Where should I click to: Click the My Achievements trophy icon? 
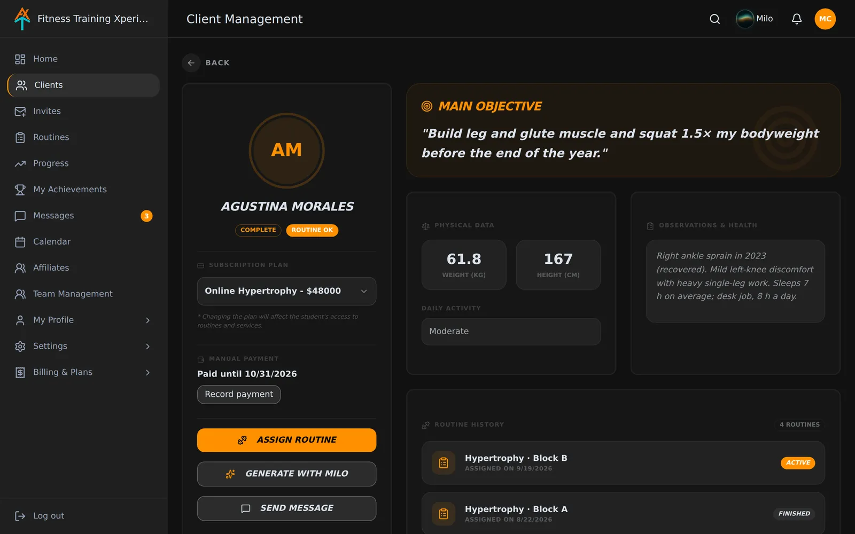click(20, 190)
